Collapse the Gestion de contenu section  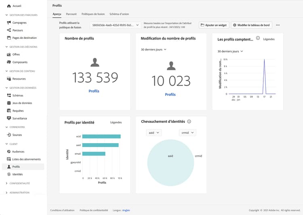coord(6,71)
